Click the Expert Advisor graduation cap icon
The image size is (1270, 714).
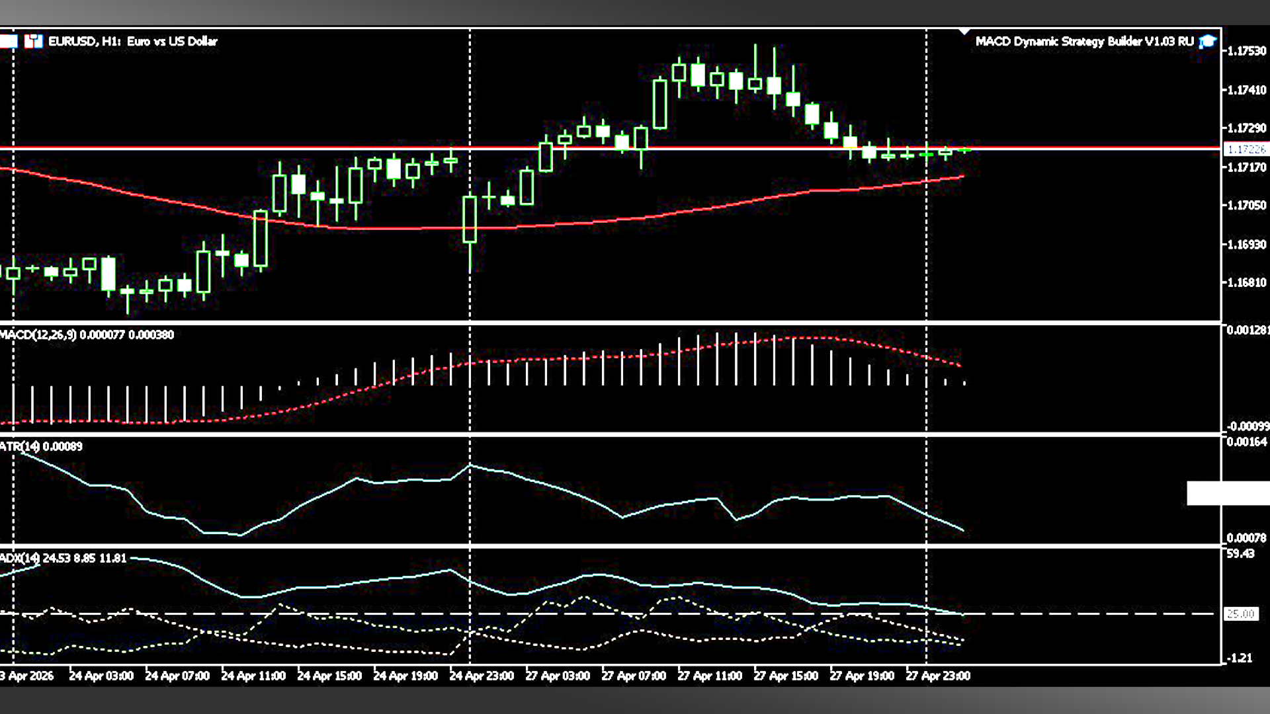tap(1208, 42)
